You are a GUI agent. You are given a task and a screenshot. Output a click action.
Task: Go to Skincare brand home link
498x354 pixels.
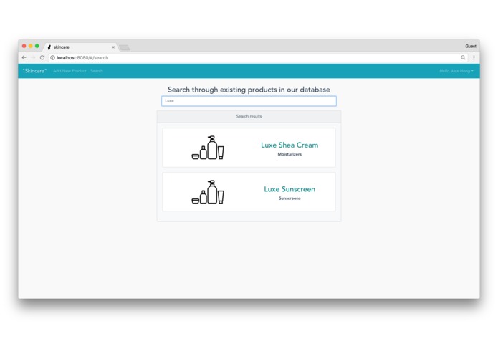(34, 71)
